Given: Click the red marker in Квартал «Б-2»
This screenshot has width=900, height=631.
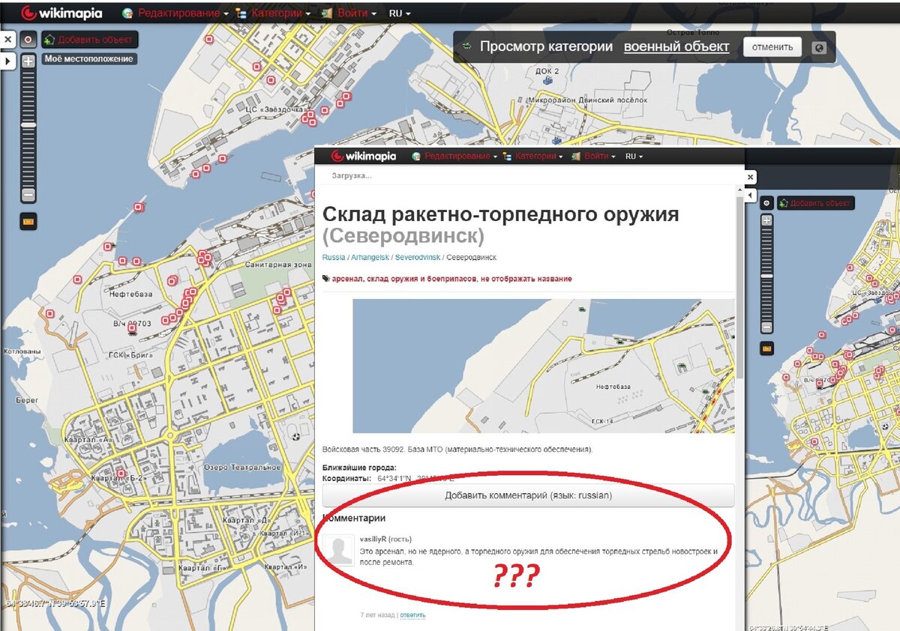Looking at the screenshot, I should coord(120,474).
